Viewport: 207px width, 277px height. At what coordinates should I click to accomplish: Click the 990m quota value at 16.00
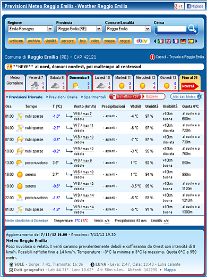coord(186,175)
